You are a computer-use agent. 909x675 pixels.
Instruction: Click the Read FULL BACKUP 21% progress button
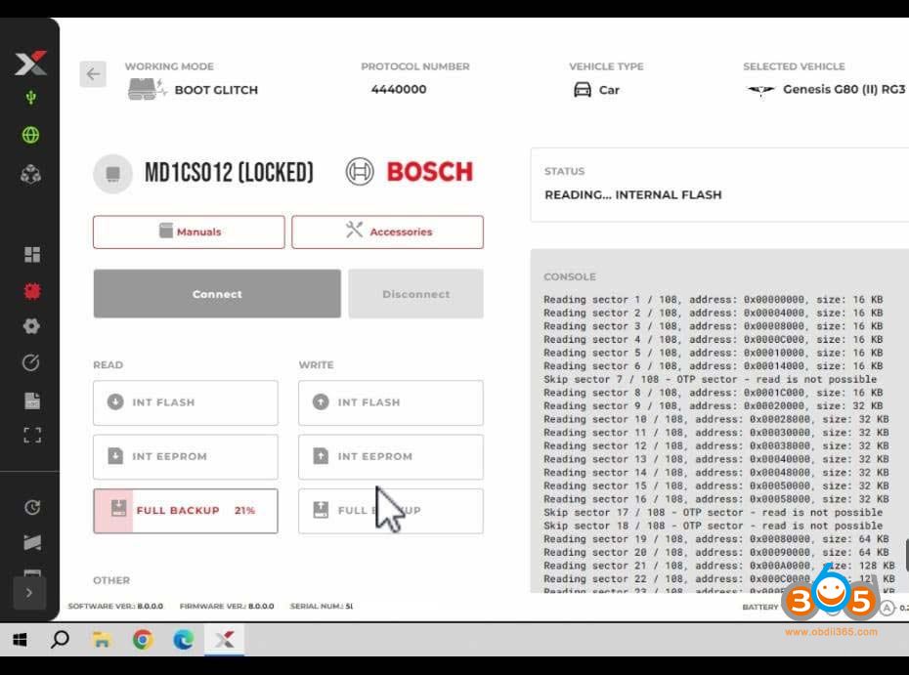pyautogui.click(x=186, y=511)
